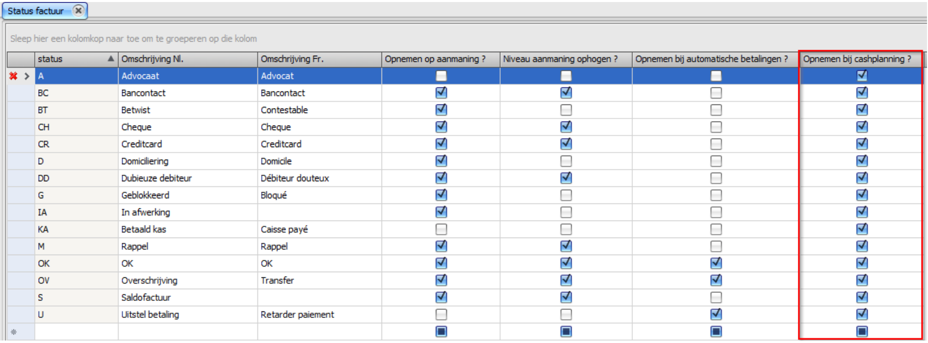The width and height of the screenshot is (928, 343).
Task: Sort by Omschrijving Fr. column header
Action: [x=319, y=59]
